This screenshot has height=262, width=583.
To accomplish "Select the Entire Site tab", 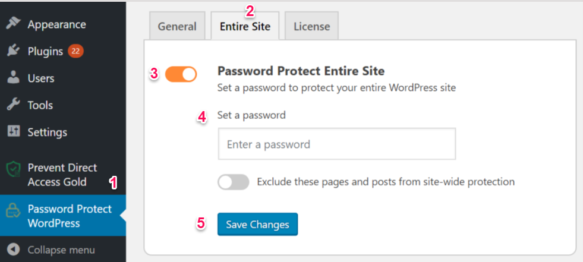I will tap(245, 26).
